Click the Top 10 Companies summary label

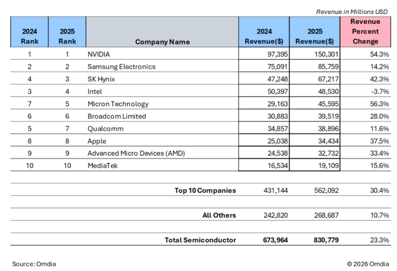205,190
